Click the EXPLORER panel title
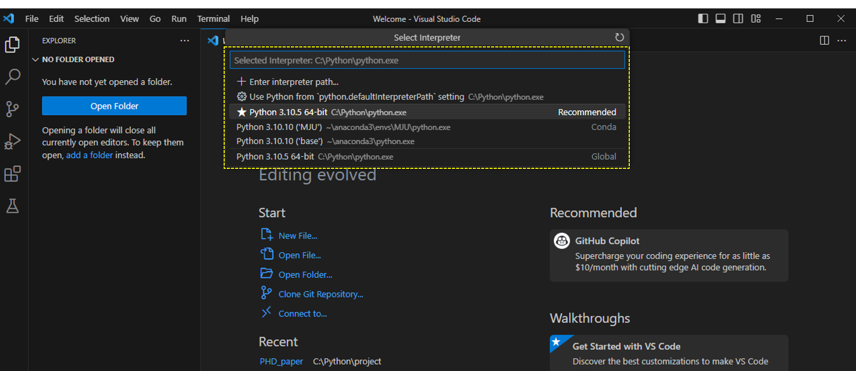This screenshot has width=856, height=371. click(59, 41)
